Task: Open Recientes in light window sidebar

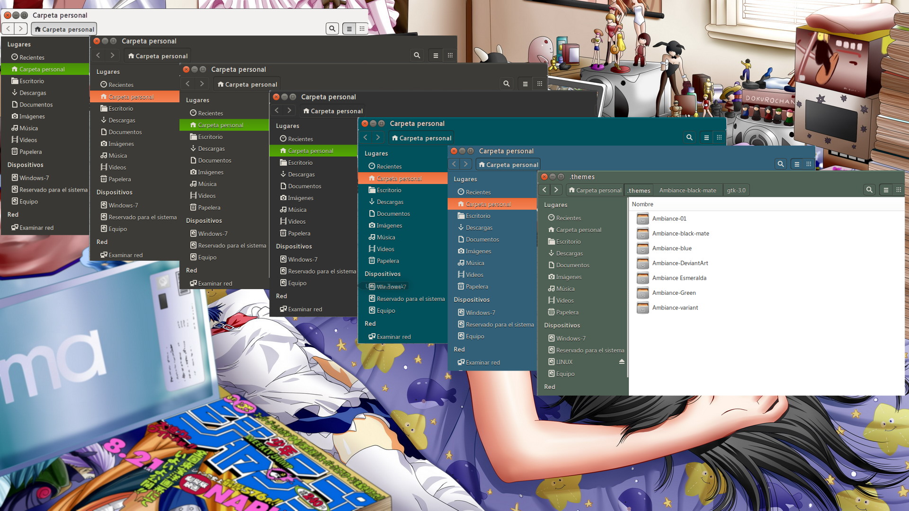Action: (x=45, y=57)
